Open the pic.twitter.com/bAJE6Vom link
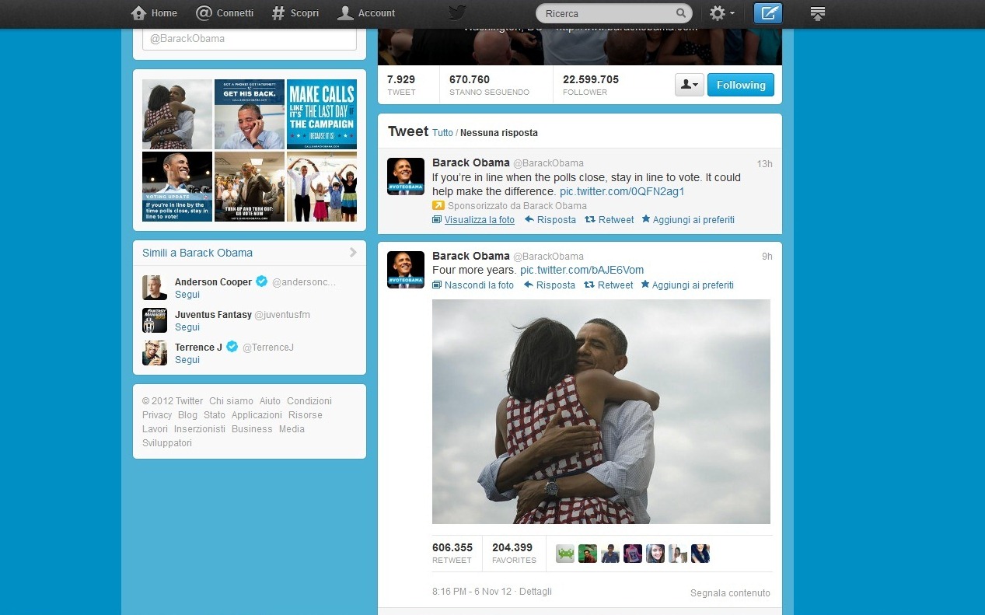The width and height of the screenshot is (985, 615). [582, 270]
